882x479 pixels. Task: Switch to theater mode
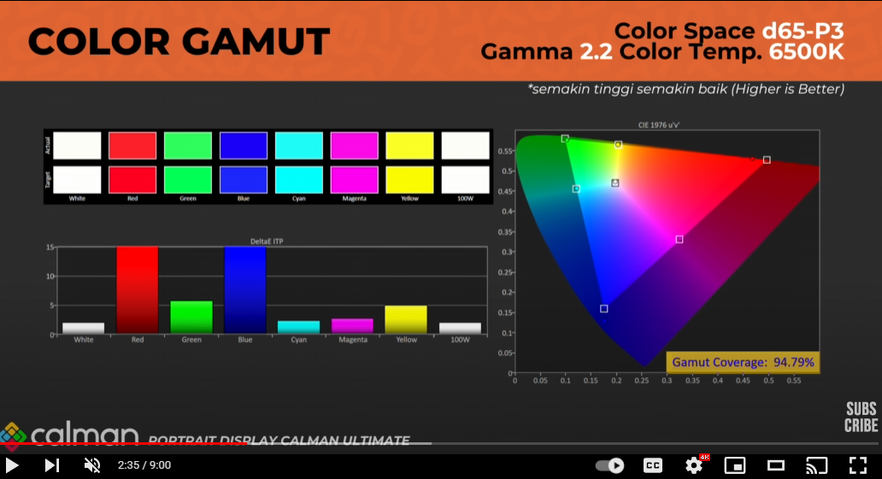pyautogui.click(x=776, y=465)
